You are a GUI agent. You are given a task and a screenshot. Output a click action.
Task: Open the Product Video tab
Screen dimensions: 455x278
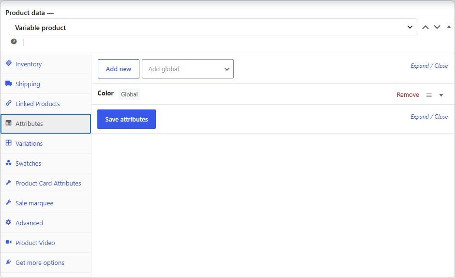tap(45, 243)
